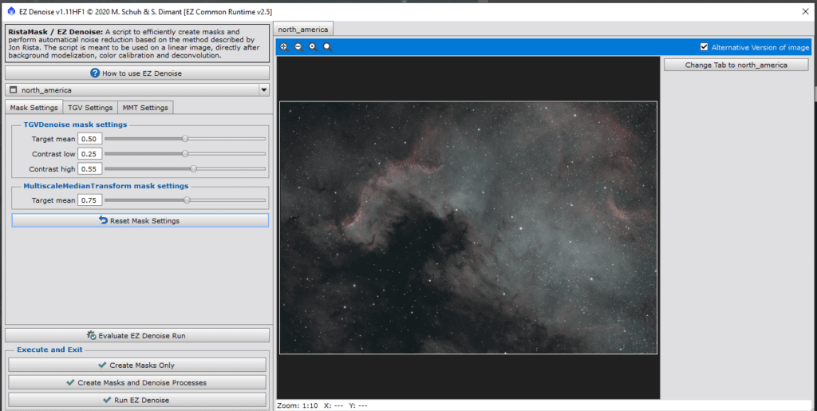Viewport: 817px width, 411px height.
Task: Open How to use EZ Denoise help
Action: click(x=137, y=73)
